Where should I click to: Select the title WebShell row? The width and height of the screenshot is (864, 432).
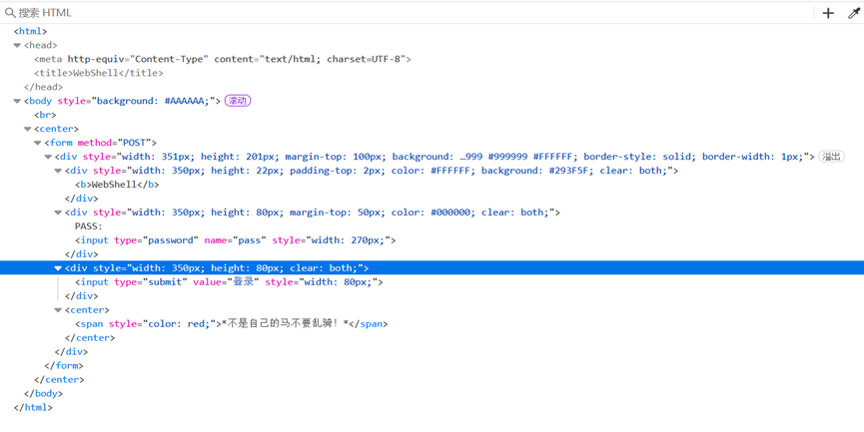coord(432,73)
